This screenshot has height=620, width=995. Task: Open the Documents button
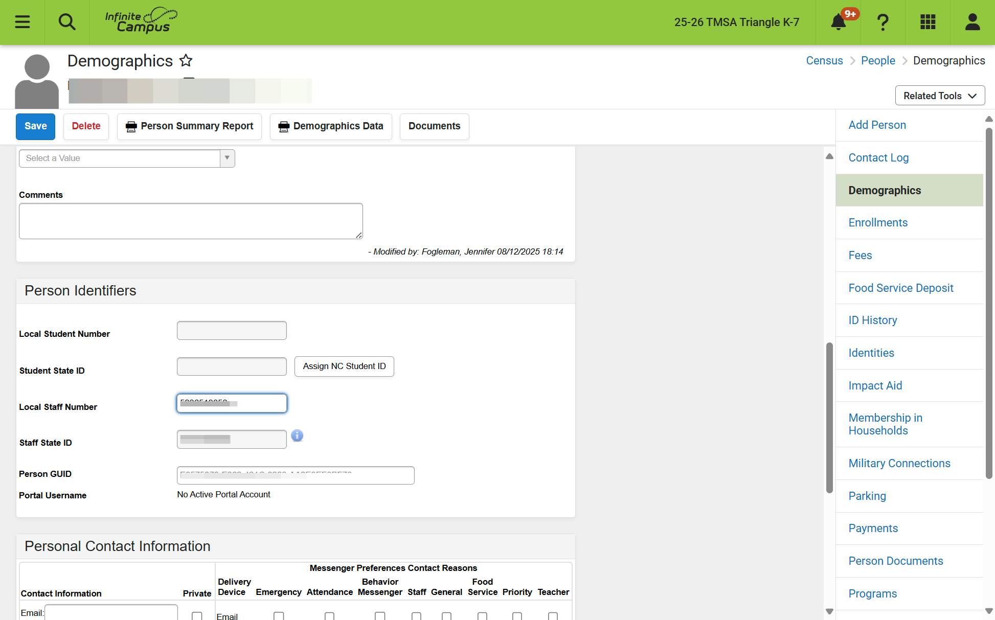click(x=434, y=126)
